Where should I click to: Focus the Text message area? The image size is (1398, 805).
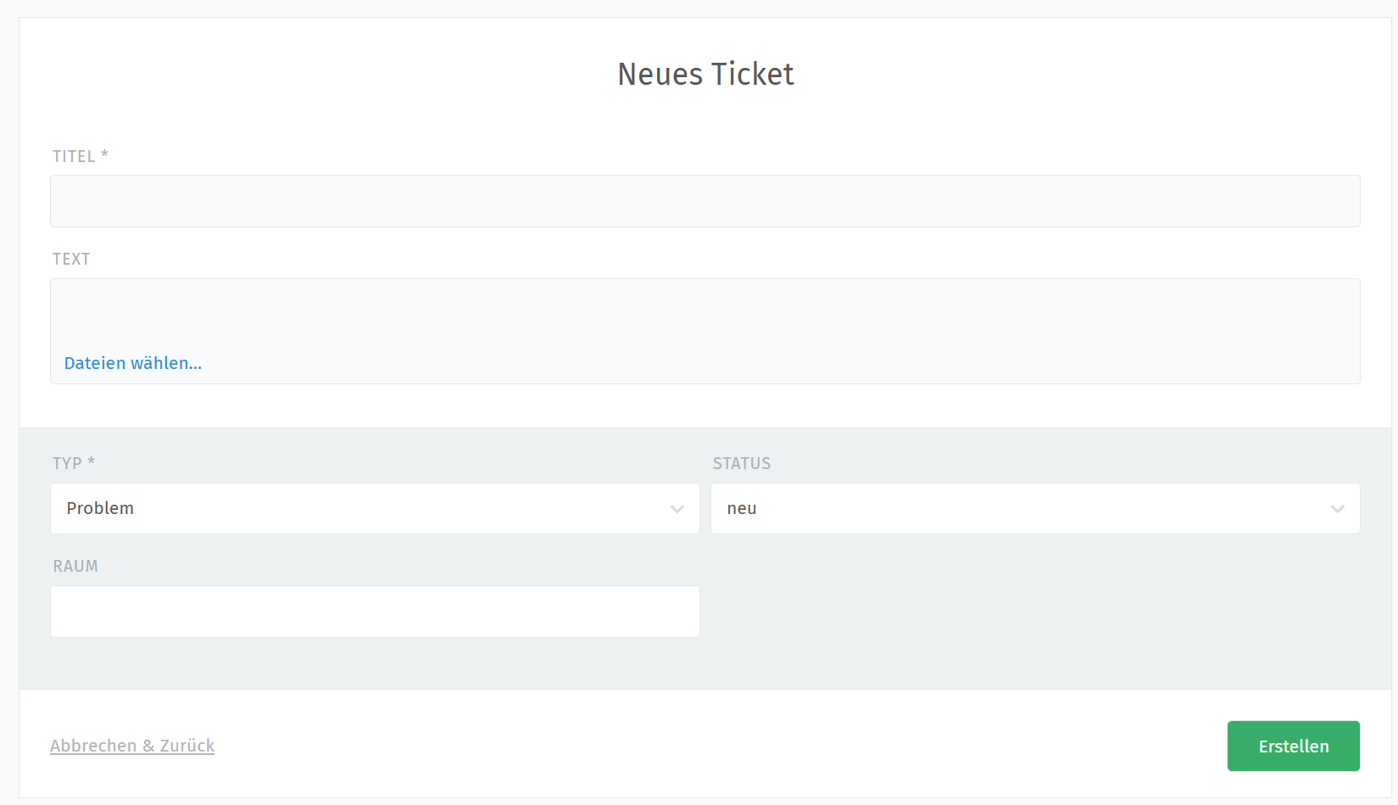coord(705,313)
